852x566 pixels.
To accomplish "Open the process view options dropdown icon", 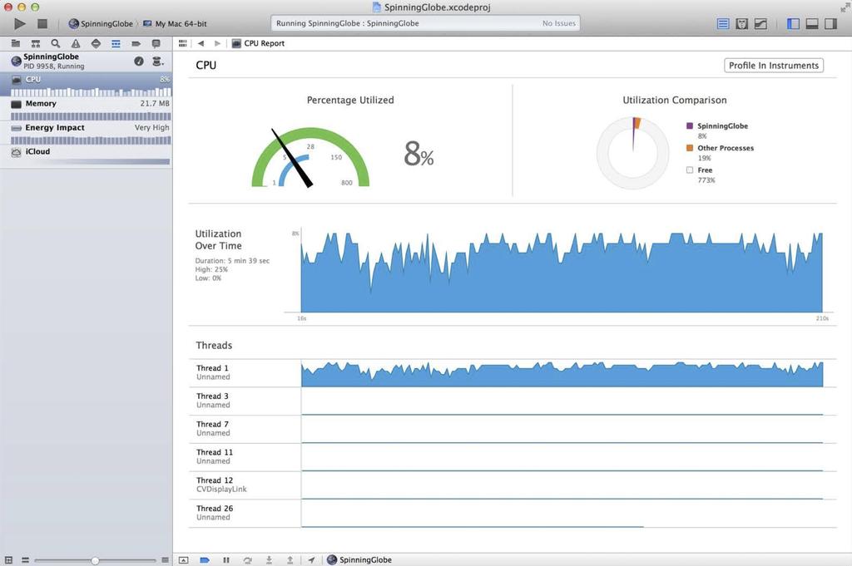I will (157, 62).
